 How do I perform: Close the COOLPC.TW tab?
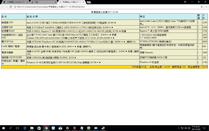point(28,2)
